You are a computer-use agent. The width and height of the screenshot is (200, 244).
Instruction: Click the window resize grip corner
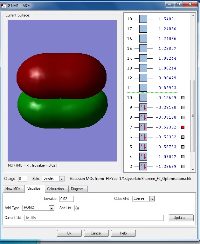click(194, 235)
